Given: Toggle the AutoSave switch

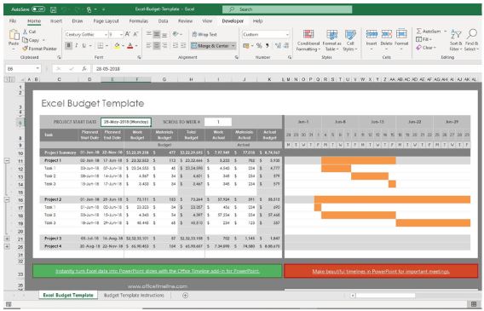Looking at the screenshot, I should [38, 9].
